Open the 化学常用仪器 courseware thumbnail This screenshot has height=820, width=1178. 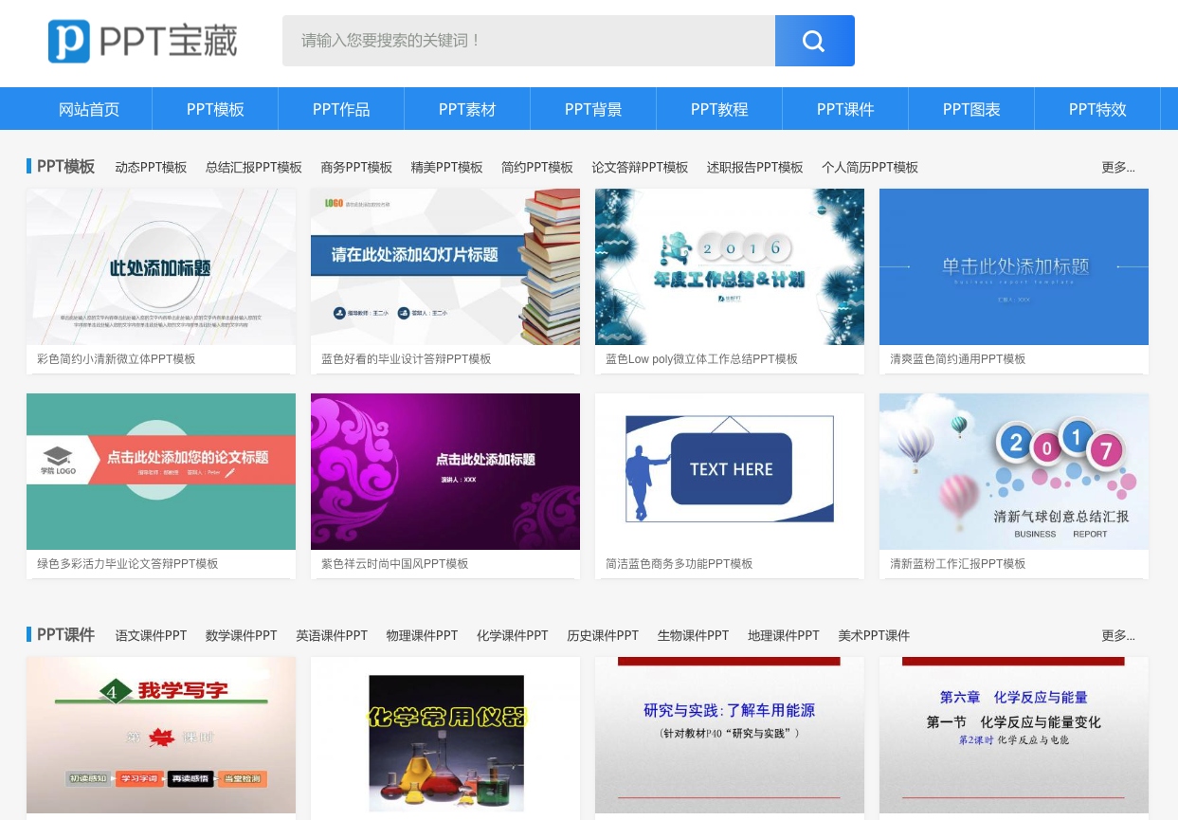[445, 736]
